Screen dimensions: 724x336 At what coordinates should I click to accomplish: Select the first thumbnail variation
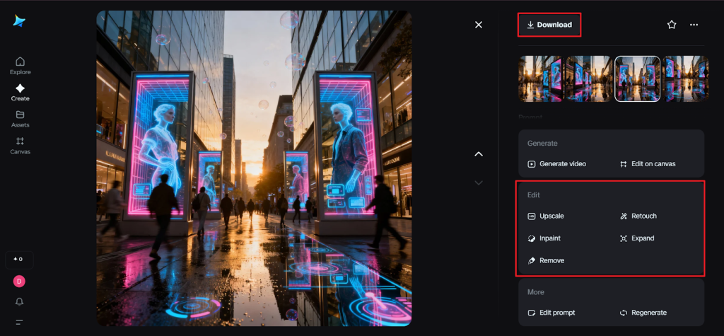coord(540,79)
